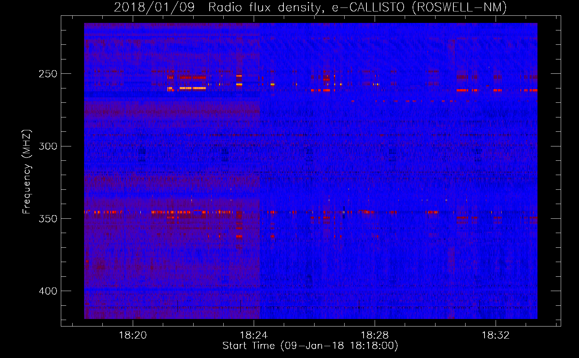
Task: Click the 18:20 time tick label
Action: click(x=133, y=335)
